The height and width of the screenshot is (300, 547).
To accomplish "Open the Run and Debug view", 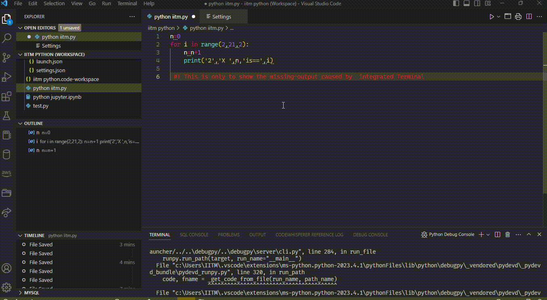I will [6, 77].
